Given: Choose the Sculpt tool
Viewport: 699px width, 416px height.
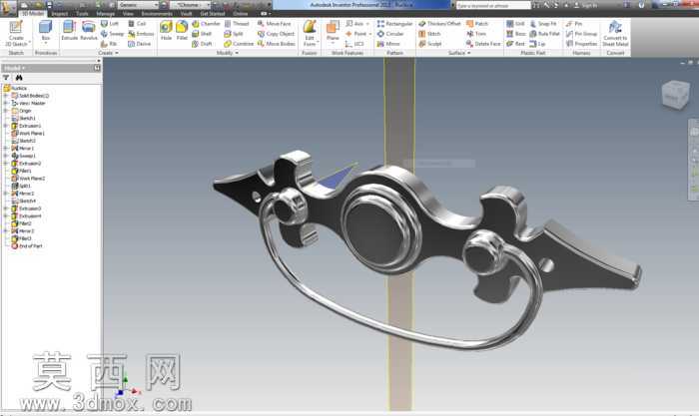Looking at the screenshot, I should click(x=430, y=44).
